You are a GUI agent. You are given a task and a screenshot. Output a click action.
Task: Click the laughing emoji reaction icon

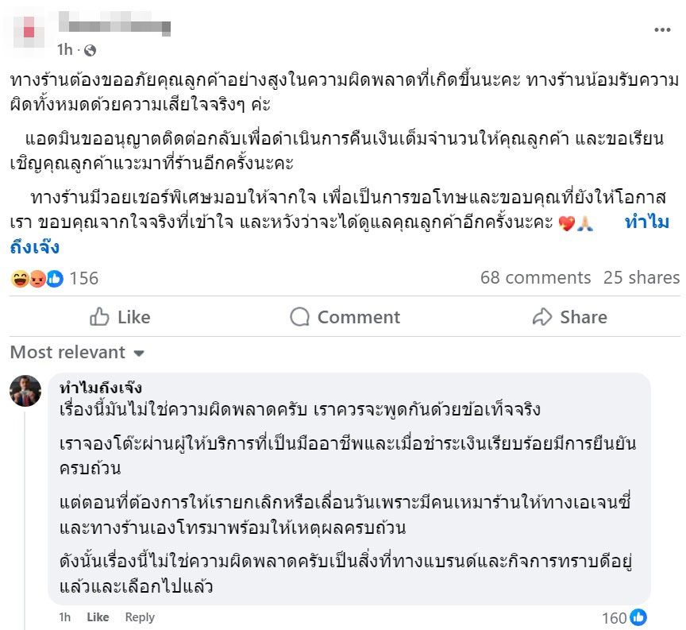pos(21,279)
